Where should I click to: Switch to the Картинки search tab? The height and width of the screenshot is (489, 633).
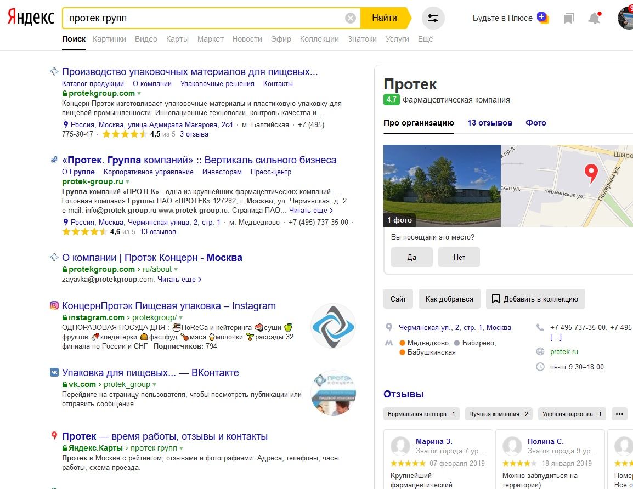point(109,39)
